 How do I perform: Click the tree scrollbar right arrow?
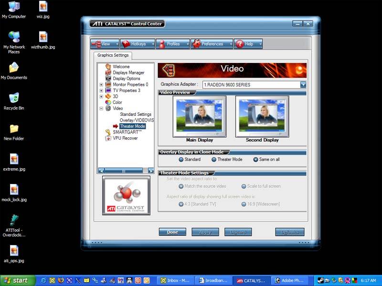(151, 171)
